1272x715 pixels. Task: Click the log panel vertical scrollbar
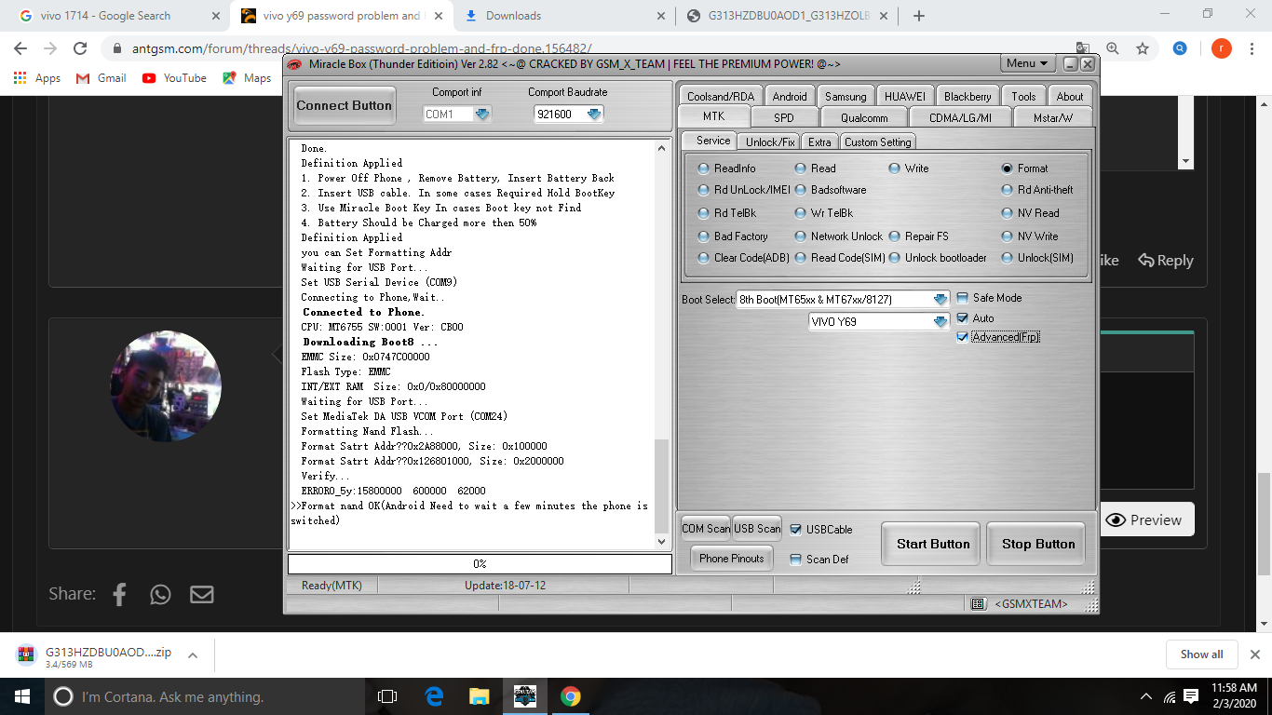click(662, 344)
